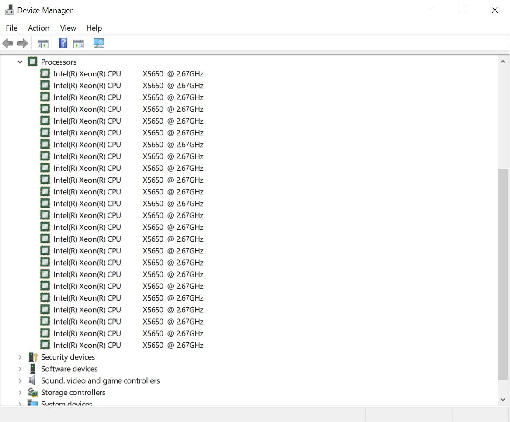This screenshot has width=510, height=422.
Task: Expand the Security devices category
Action: 20,357
